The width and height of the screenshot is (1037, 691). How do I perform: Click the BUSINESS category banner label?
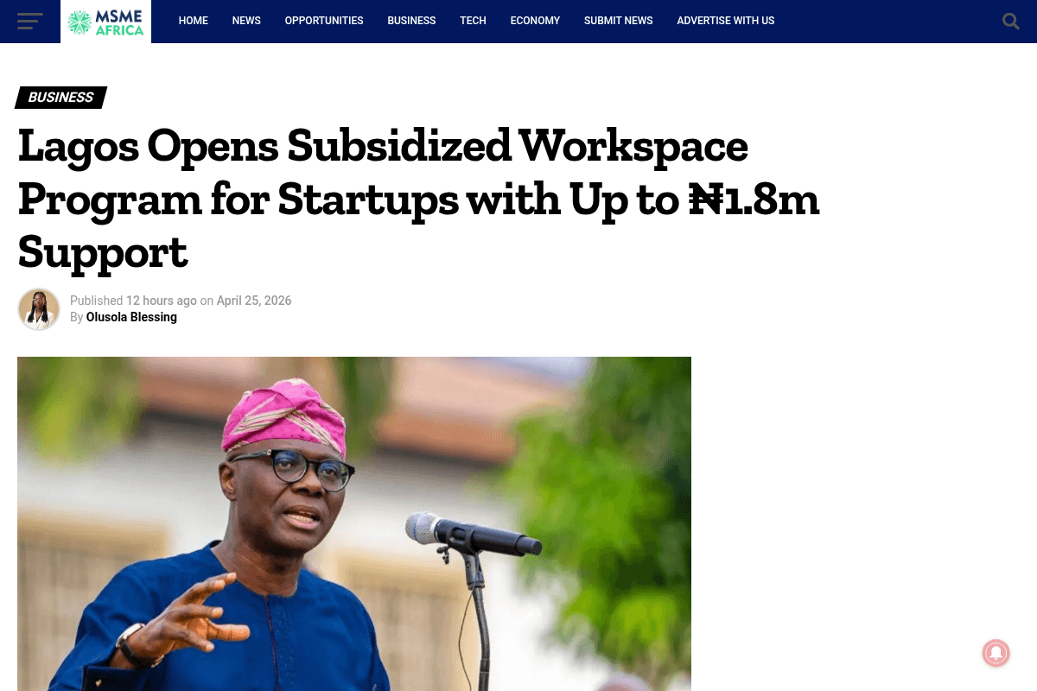[x=59, y=97]
